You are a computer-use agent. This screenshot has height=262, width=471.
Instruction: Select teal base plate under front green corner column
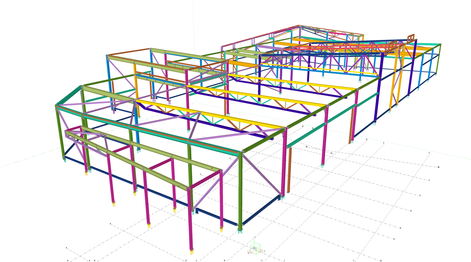(x=241, y=231)
